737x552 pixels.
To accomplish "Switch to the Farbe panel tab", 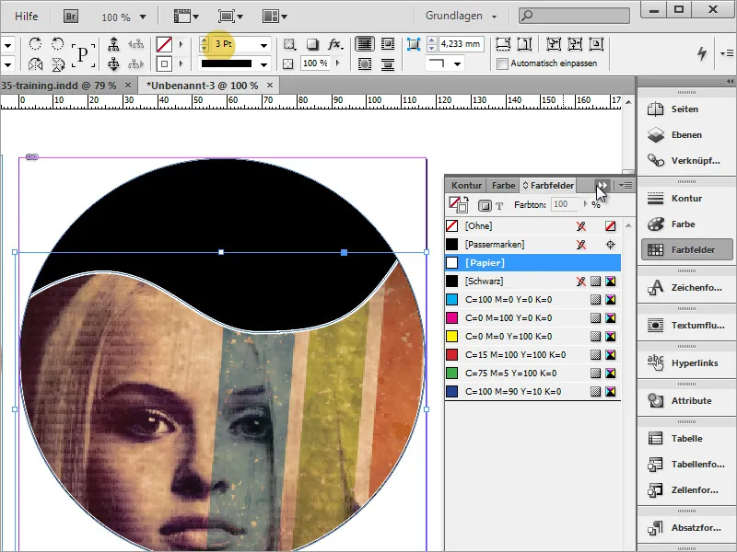I will point(503,186).
